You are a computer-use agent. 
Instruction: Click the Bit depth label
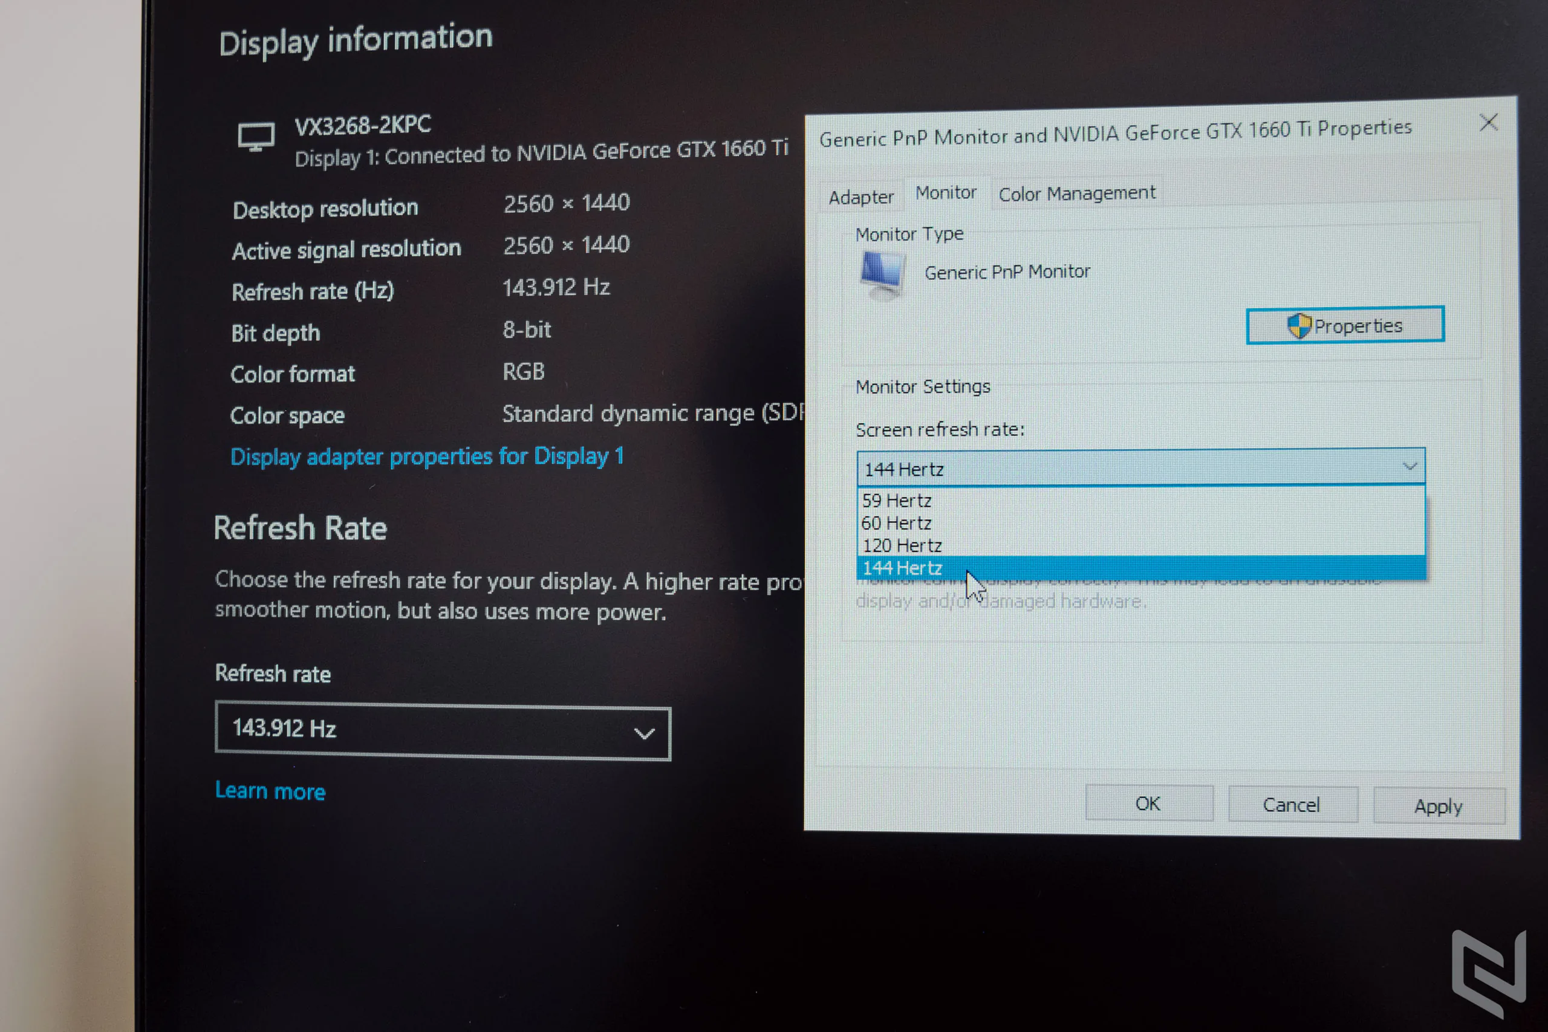pyautogui.click(x=276, y=333)
